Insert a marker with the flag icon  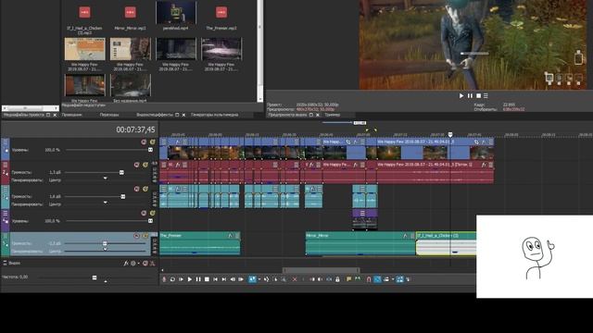click(x=348, y=279)
